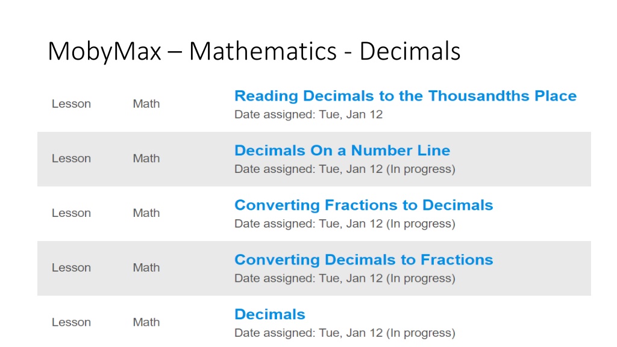Click Math label beside Converting Fractions to Decimals
The height and width of the screenshot is (347, 617).
click(x=146, y=213)
